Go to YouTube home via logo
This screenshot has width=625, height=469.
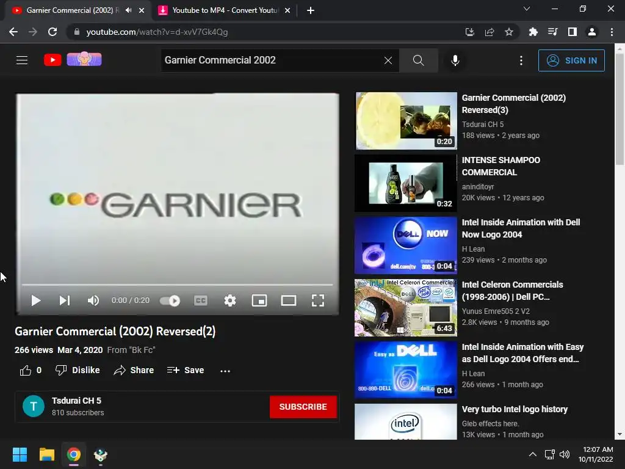pos(52,60)
